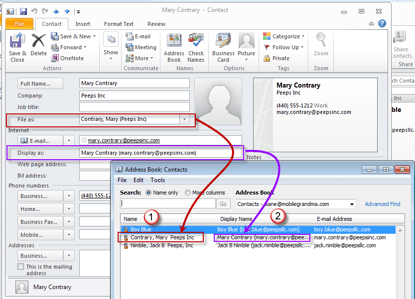The width and height of the screenshot is (415, 299).
Task: Click the Home... phone button
Action: (40, 209)
